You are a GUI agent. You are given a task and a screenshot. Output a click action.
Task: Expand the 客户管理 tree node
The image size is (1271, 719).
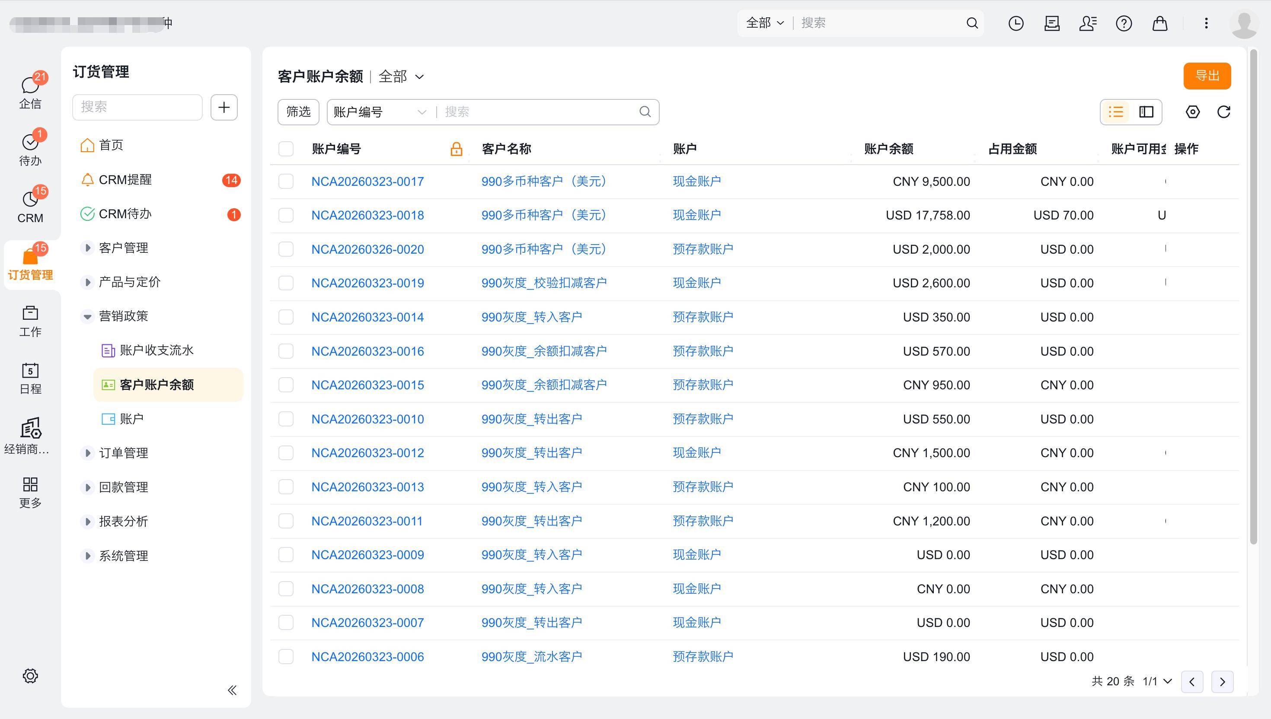point(87,248)
